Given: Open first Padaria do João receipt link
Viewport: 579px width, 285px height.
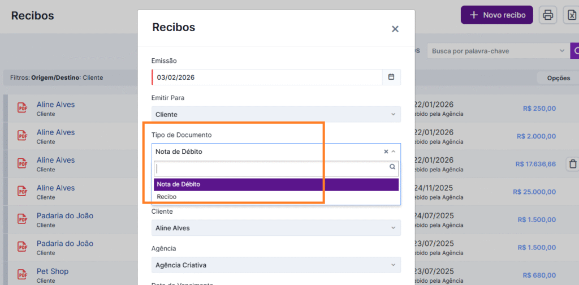Looking at the screenshot, I should 65,215.
